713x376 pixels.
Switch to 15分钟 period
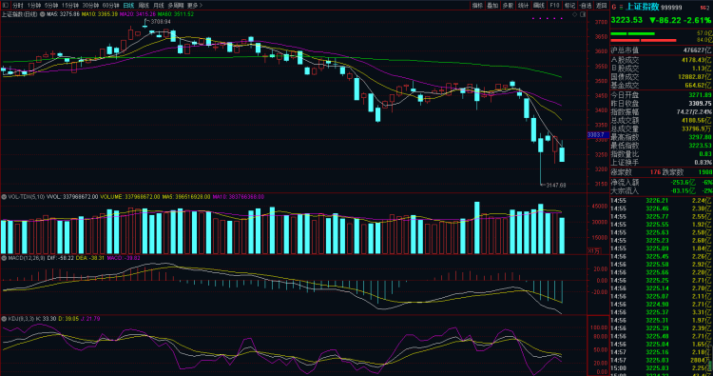(x=70, y=6)
